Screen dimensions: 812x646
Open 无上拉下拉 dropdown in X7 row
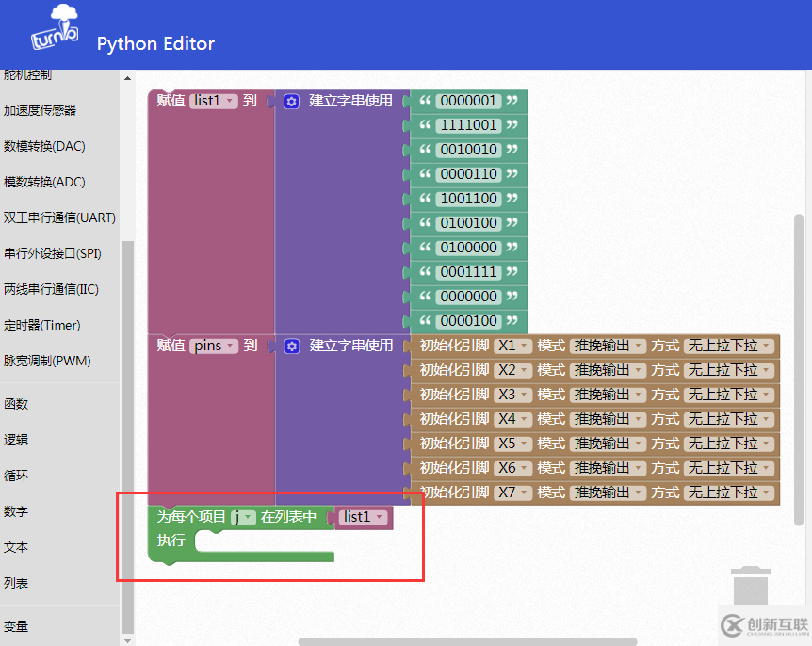[x=728, y=493]
